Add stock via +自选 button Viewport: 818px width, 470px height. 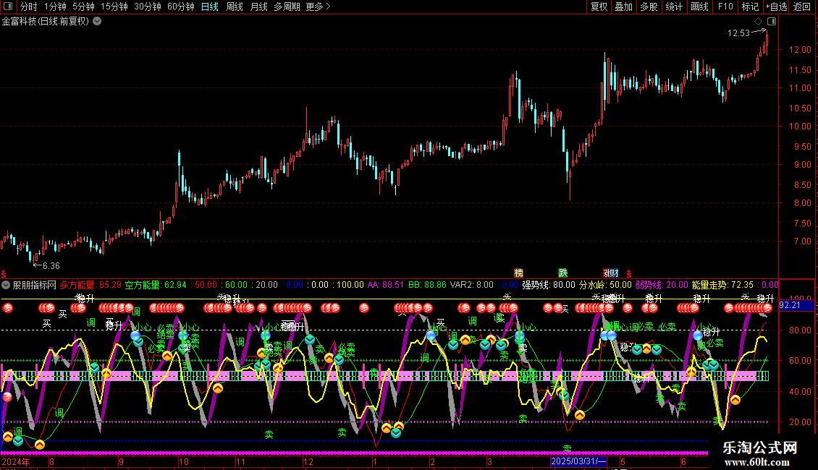(x=776, y=7)
